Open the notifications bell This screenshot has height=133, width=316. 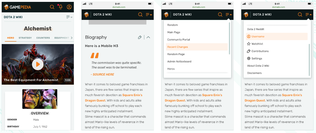click(60, 7)
